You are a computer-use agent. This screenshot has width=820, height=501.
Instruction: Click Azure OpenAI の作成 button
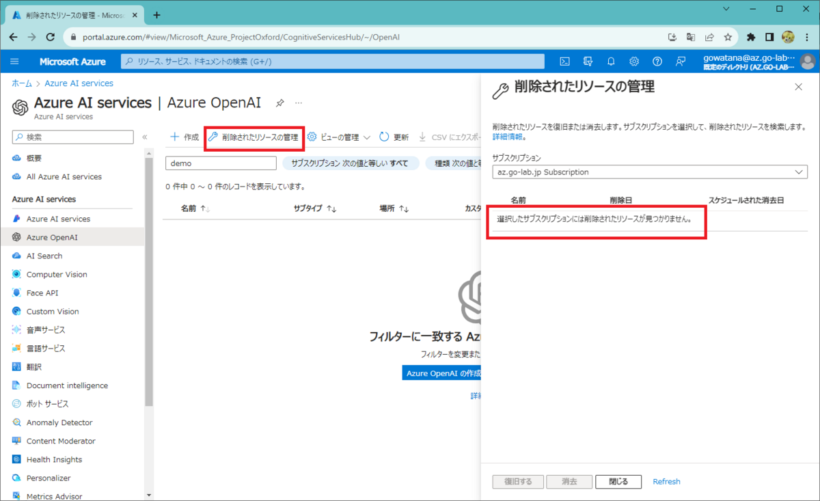click(x=441, y=373)
